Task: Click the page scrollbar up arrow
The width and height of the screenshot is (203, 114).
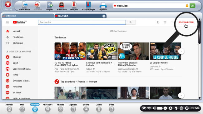Action: pyautogui.click(x=200, y=20)
